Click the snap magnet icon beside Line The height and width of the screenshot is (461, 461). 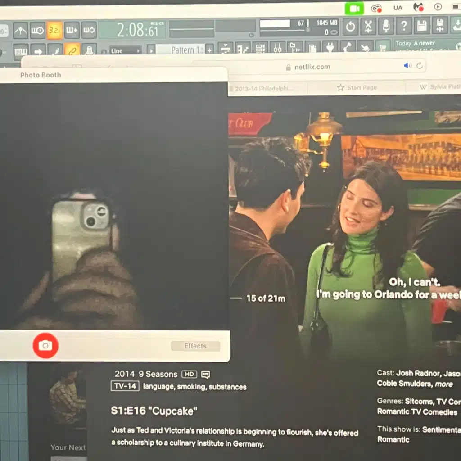104,51
